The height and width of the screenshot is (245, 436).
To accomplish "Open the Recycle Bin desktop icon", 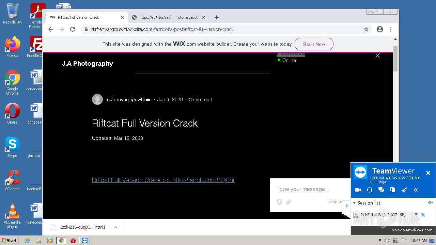I will click(12, 14).
